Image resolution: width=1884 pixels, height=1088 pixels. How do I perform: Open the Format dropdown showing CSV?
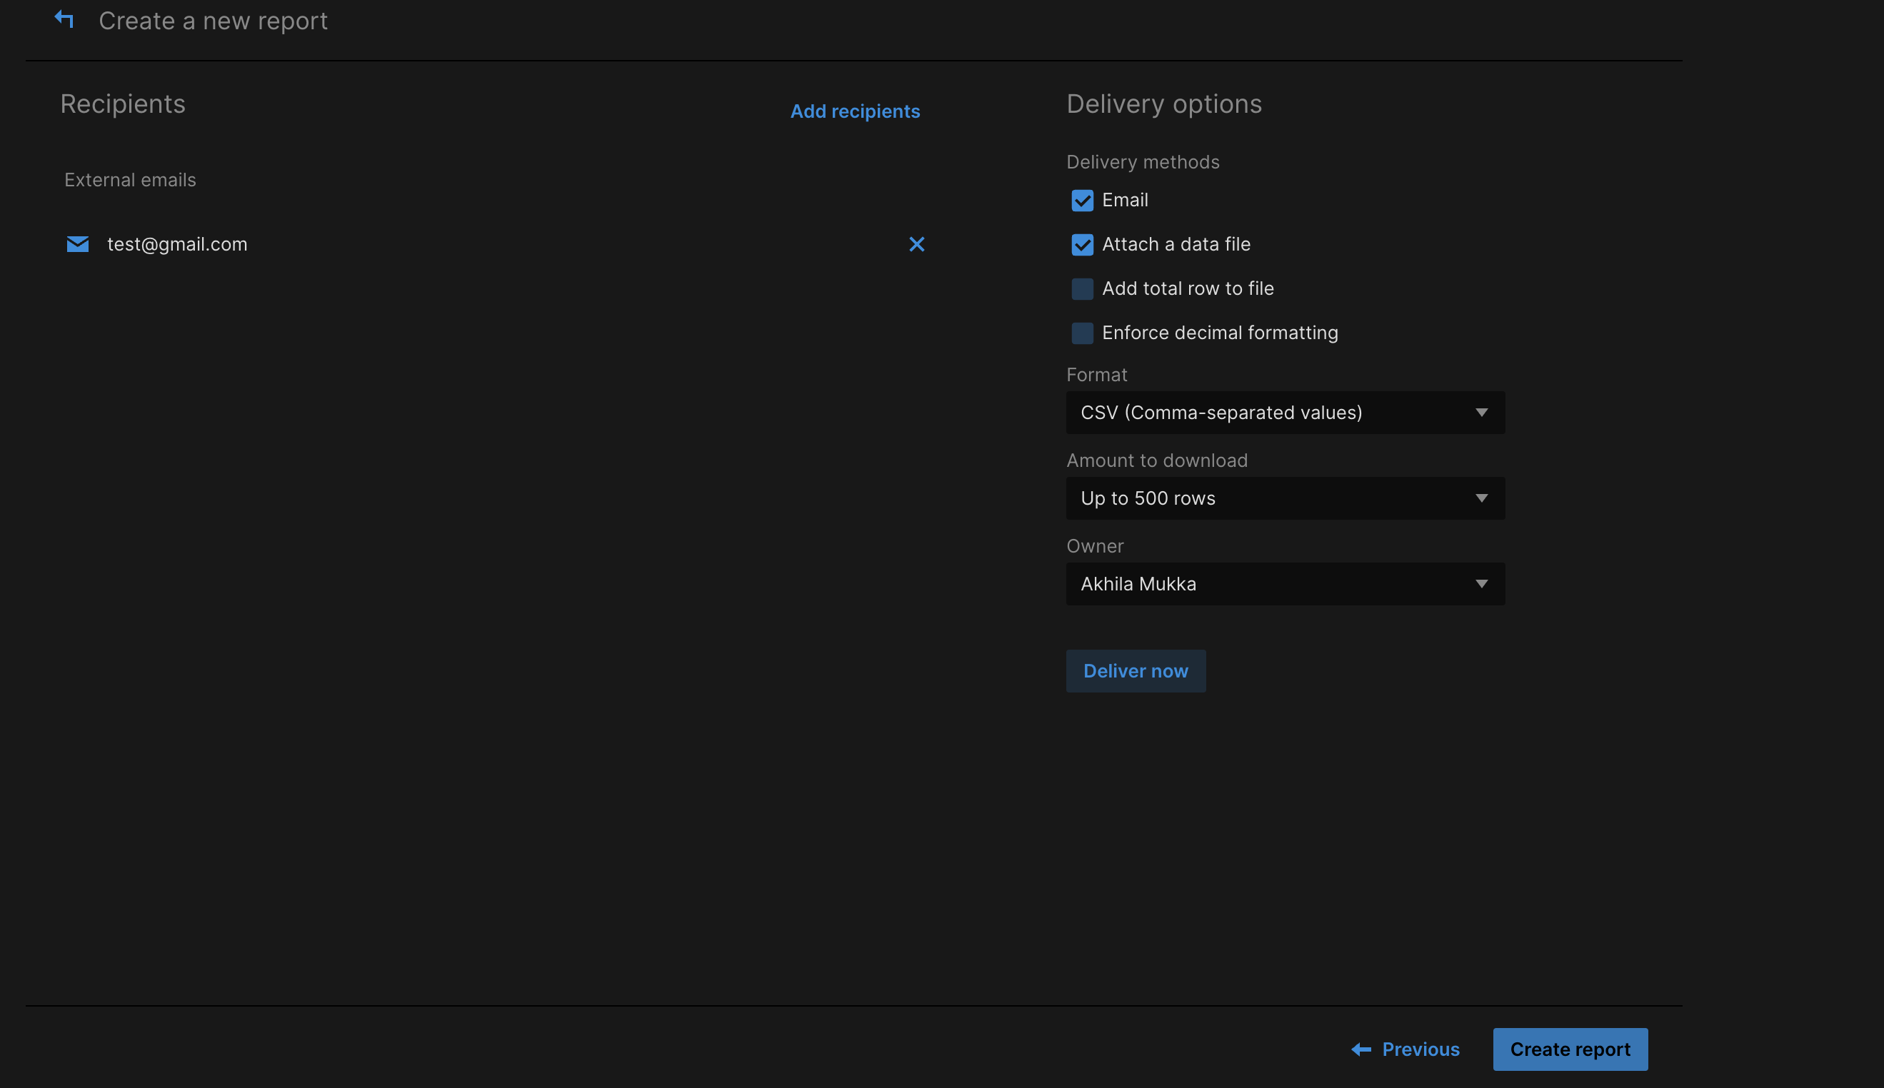1286,413
